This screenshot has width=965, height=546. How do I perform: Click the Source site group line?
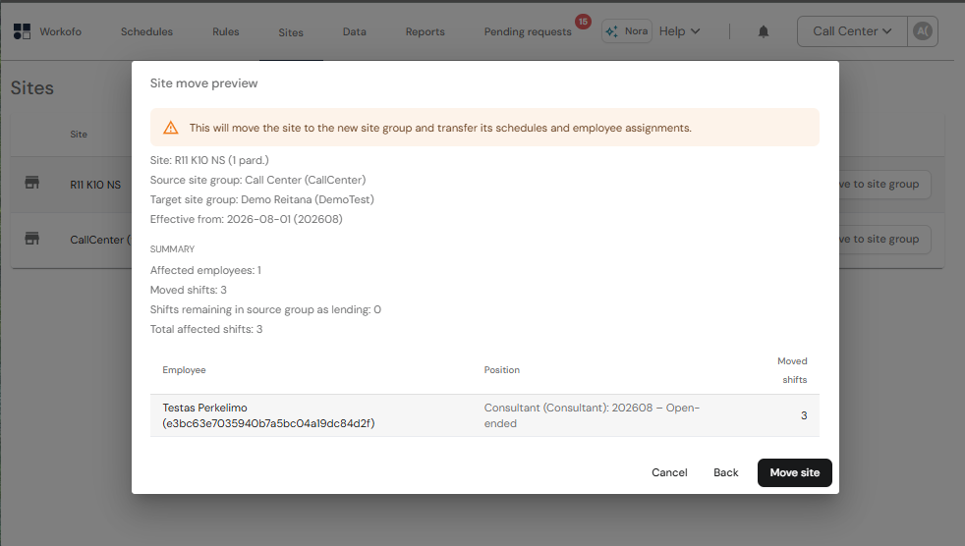(x=257, y=180)
